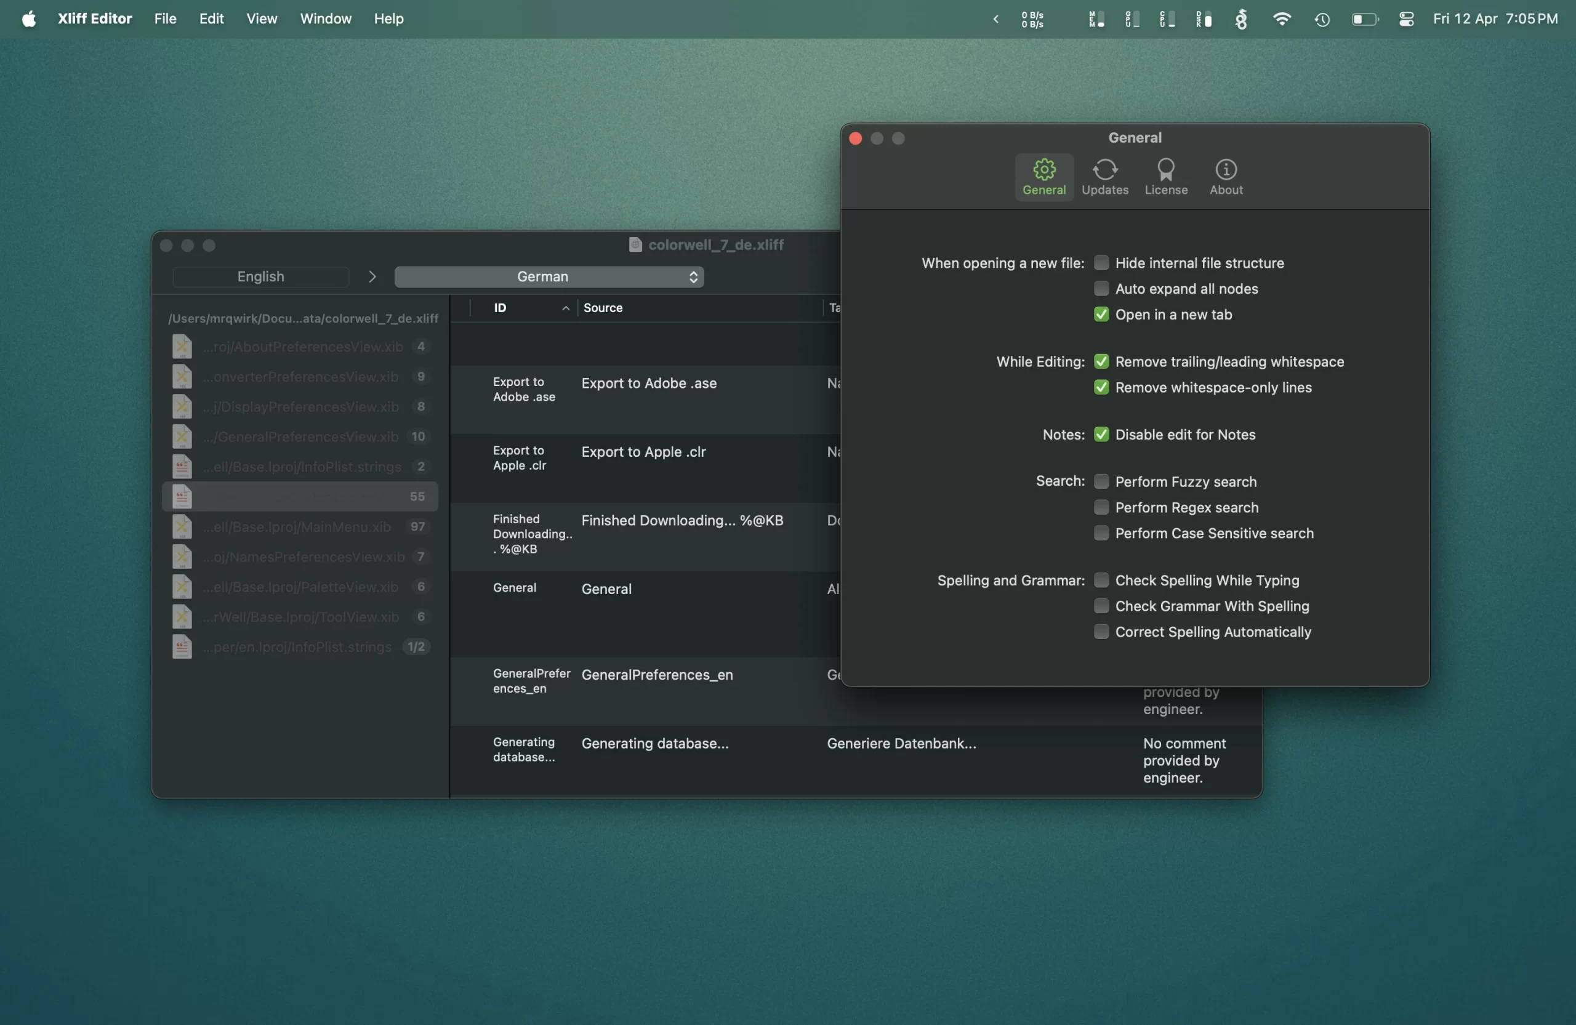Viewport: 1576px width, 1025px height.
Task: Click the Source column header
Action: click(x=603, y=308)
